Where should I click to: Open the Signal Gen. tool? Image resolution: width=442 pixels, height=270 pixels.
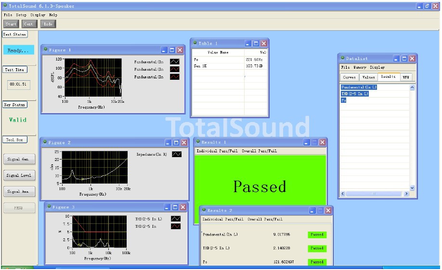coord(19,159)
